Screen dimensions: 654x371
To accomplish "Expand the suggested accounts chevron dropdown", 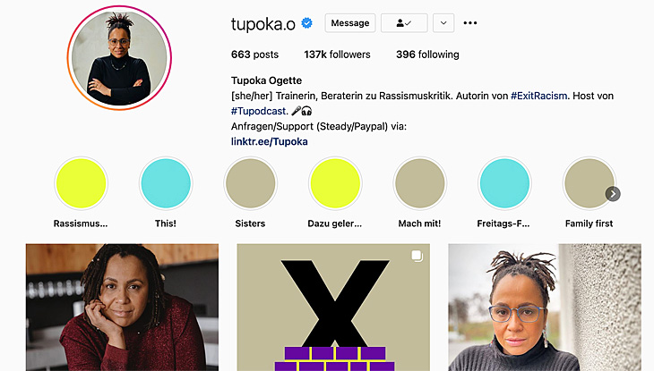I will [443, 23].
